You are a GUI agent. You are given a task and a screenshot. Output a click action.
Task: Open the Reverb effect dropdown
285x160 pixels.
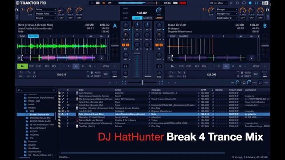coord(46,18)
